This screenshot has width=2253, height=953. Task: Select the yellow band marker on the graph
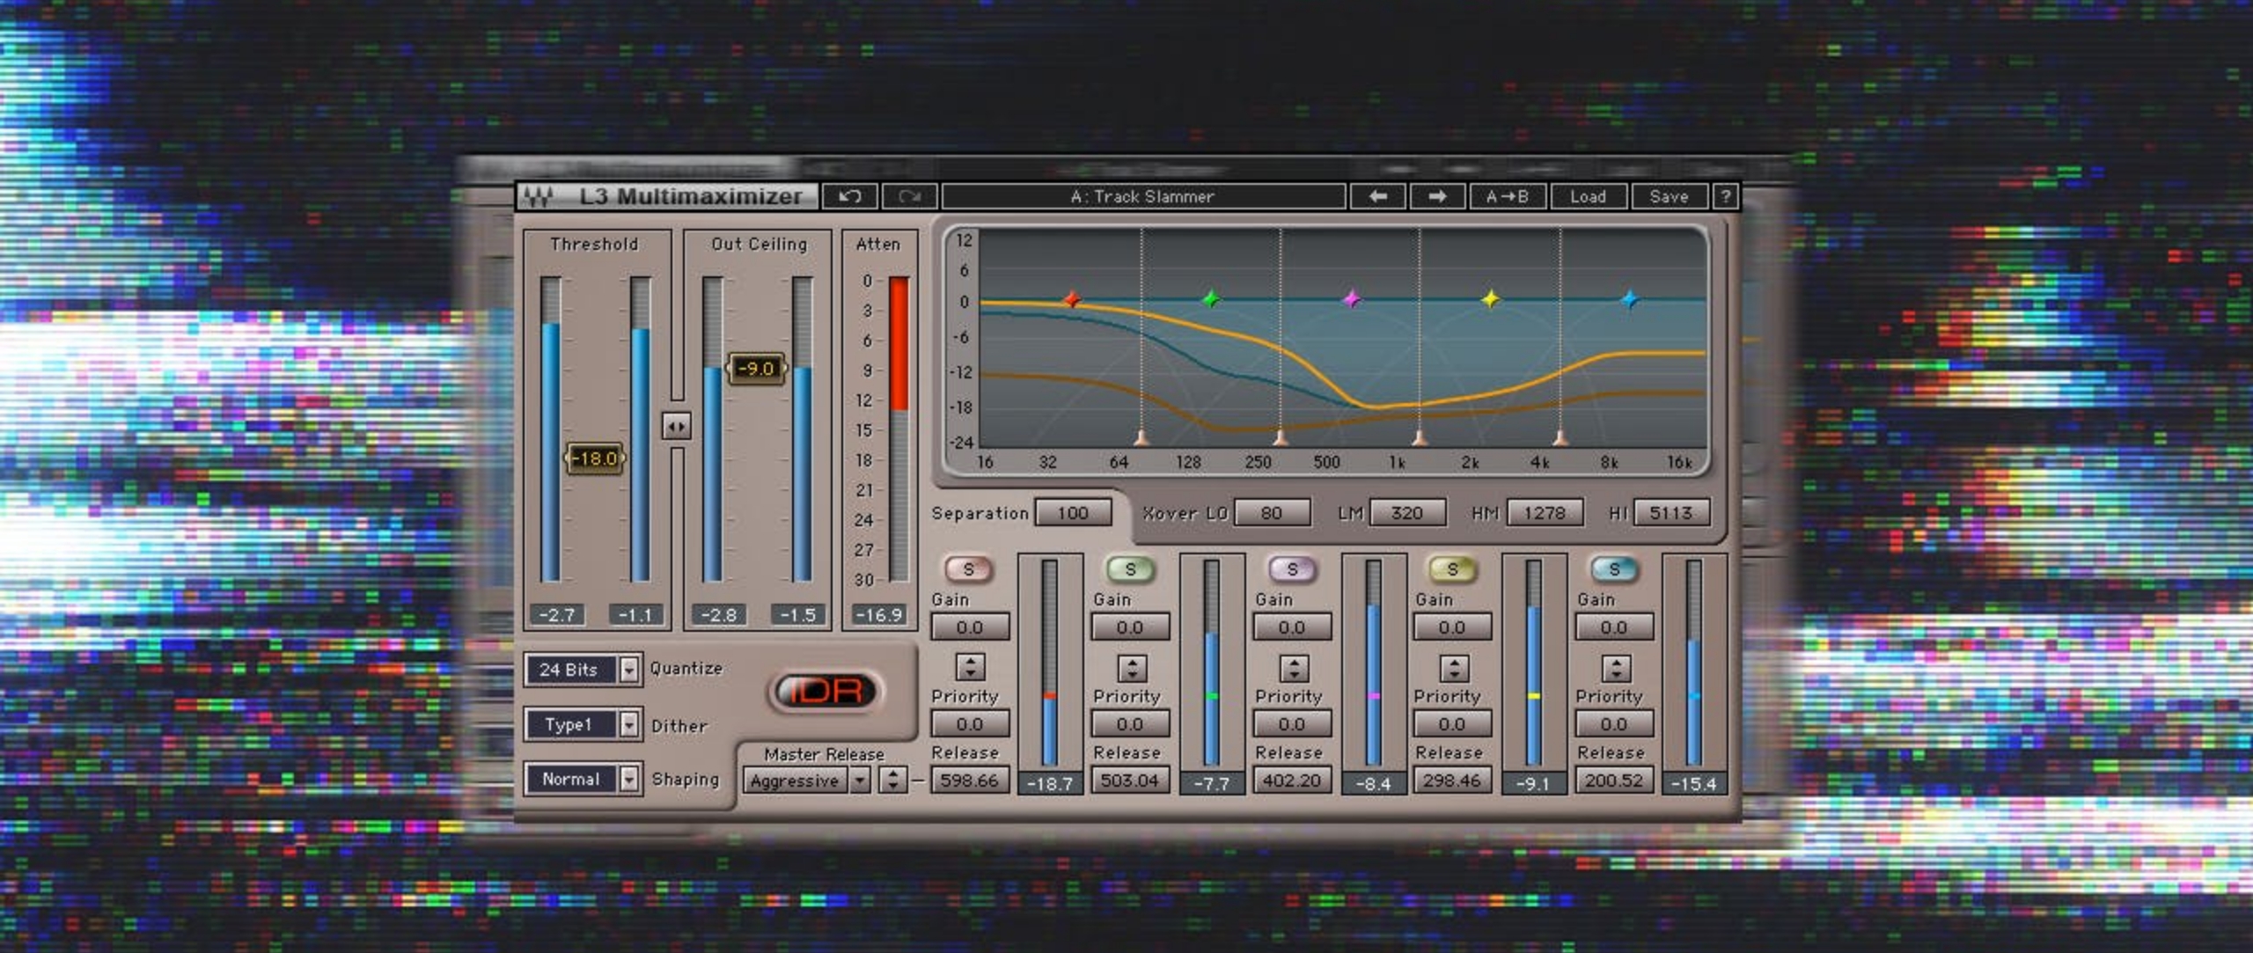click(x=1490, y=299)
